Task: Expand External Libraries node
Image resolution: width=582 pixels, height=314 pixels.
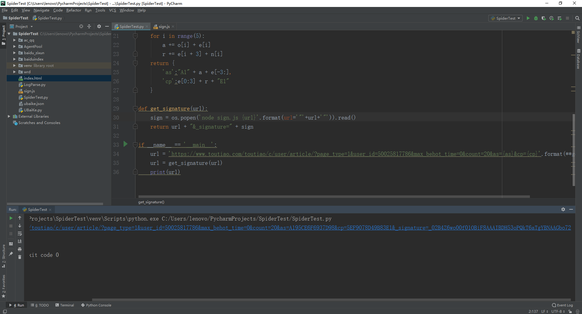Action: click(x=9, y=116)
